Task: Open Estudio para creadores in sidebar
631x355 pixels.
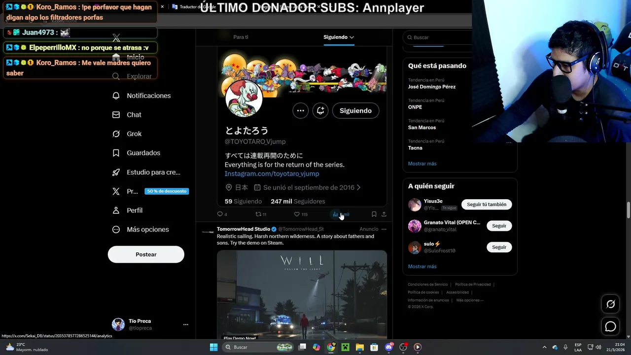Action: pyautogui.click(x=146, y=172)
